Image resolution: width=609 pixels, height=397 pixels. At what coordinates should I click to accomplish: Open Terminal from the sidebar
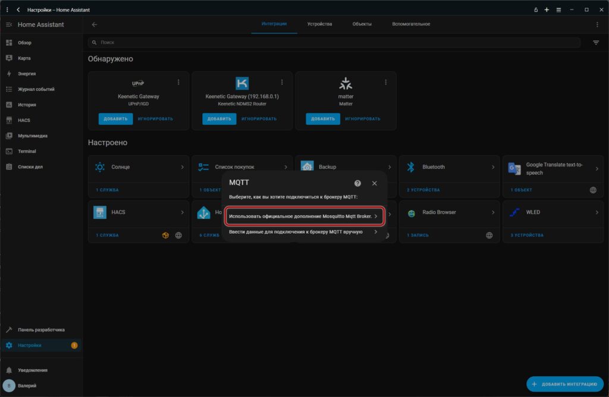coord(27,152)
